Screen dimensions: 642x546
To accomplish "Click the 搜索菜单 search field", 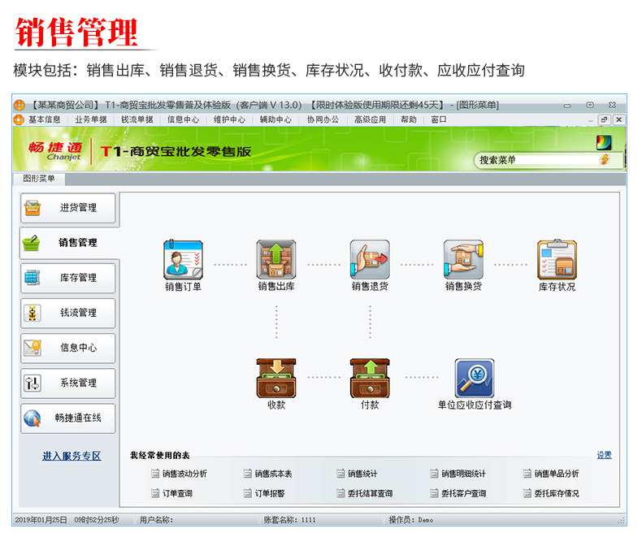I will [538, 160].
